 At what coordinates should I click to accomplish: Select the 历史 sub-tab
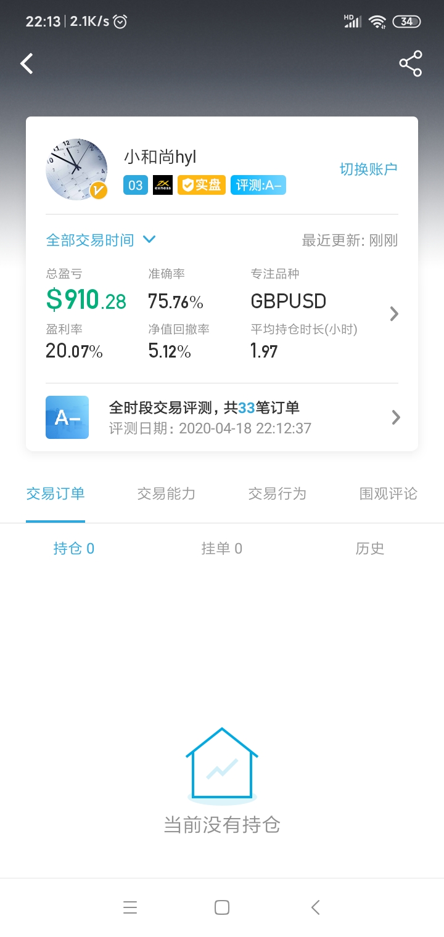tap(370, 549)
